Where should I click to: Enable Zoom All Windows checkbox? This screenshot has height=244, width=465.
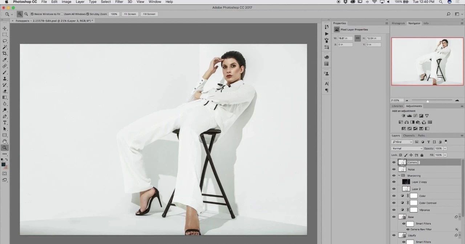pos(62,14)
